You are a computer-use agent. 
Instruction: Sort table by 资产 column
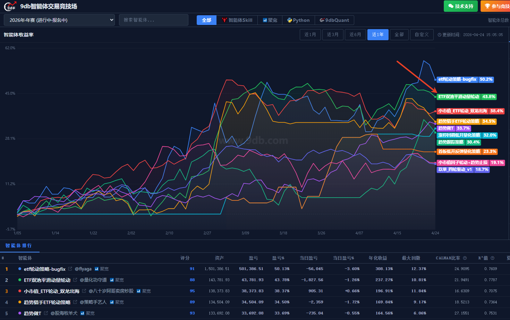point(219,258)
